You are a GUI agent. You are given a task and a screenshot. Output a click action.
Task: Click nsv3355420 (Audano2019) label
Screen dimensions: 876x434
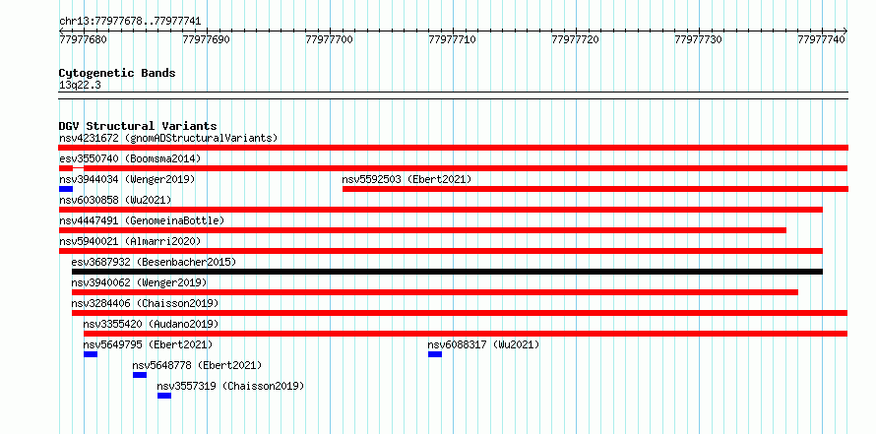151,324
